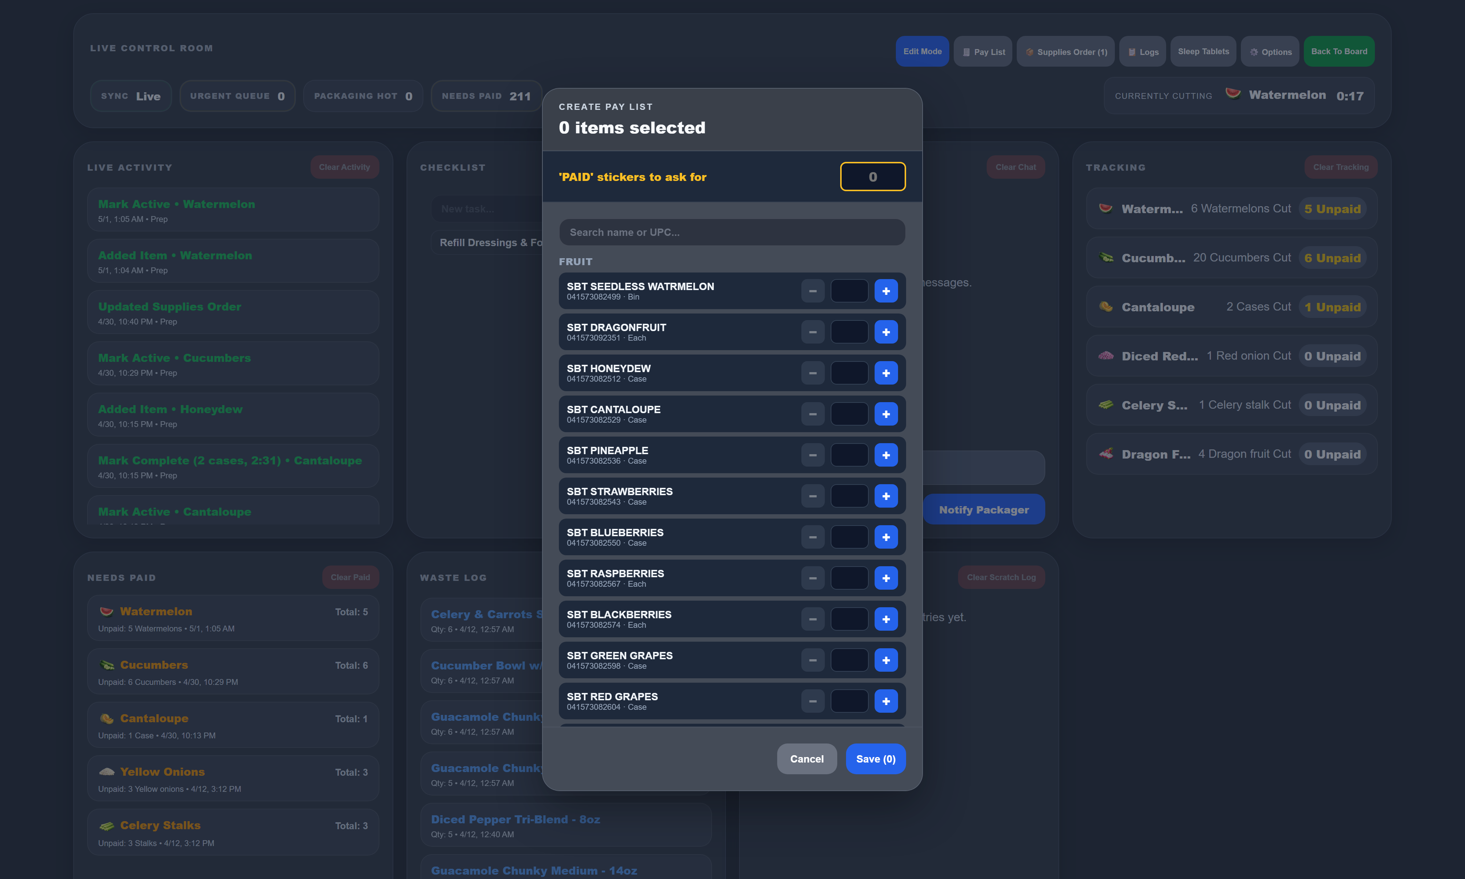Increase SBT Seedless Watrmelon quantity with plus
This screenshot has width=1465, height=879.
coord(886,291)
